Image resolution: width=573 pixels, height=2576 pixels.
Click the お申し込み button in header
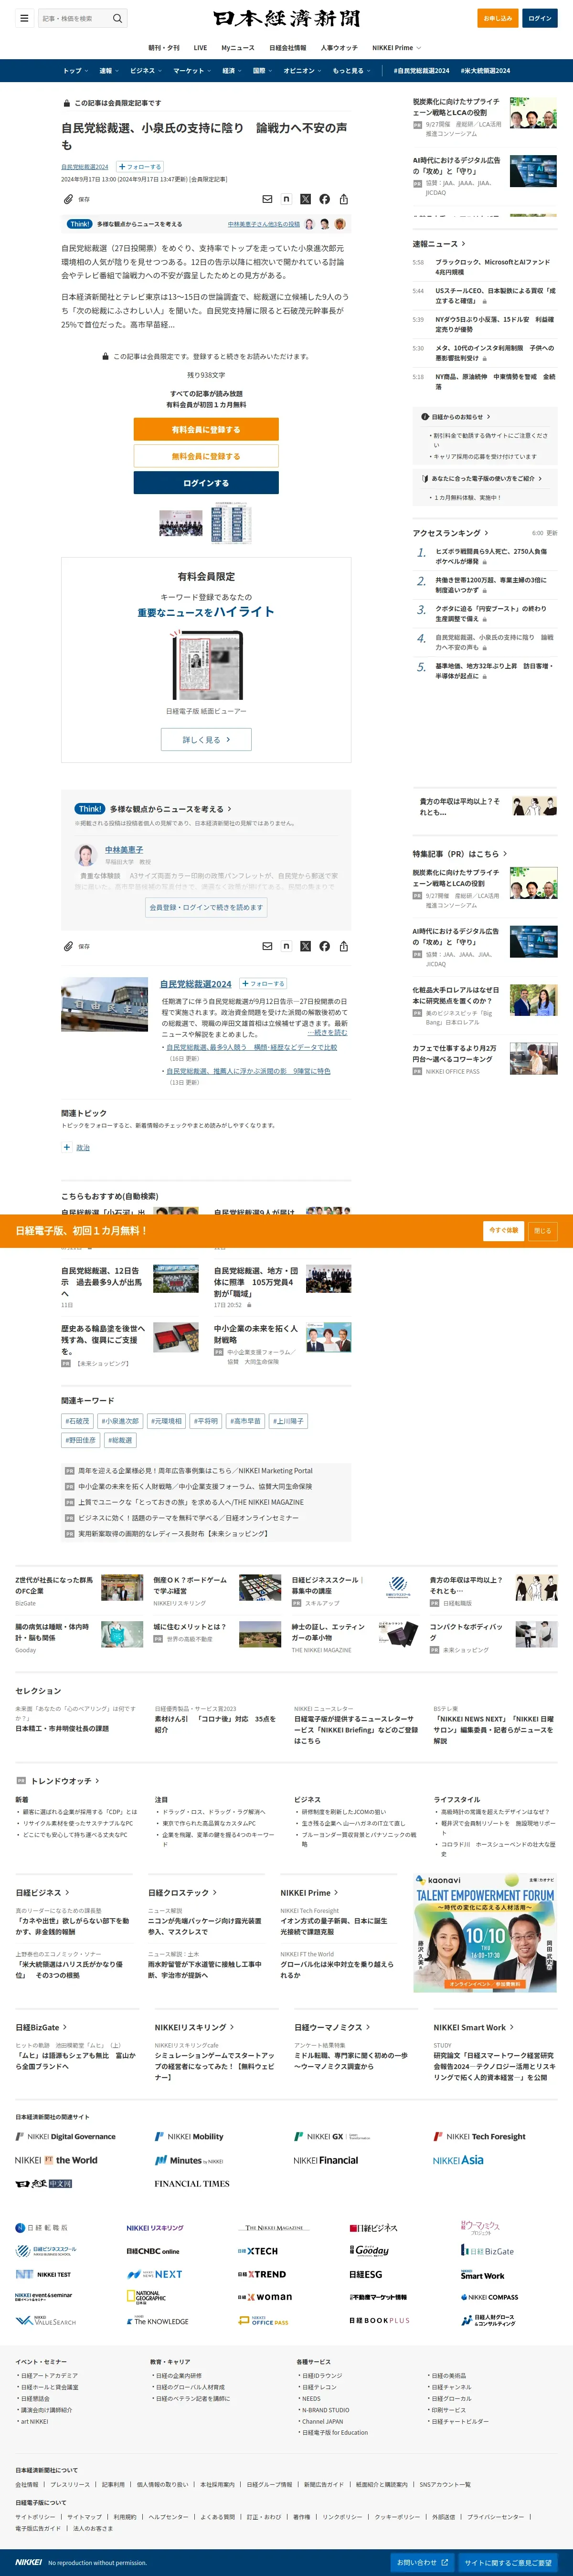click(497, 18)
